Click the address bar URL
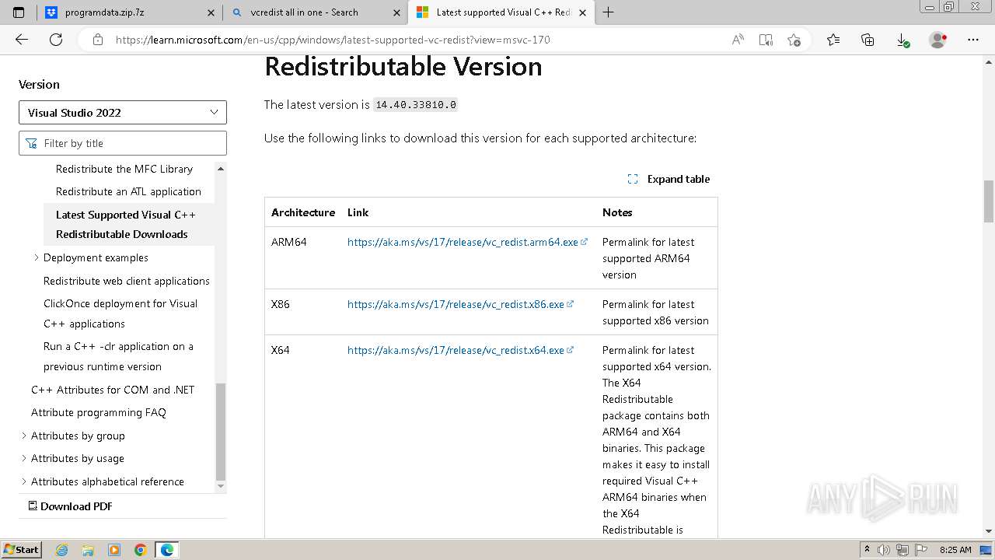The height and width of the screenshot is (560, 995). [333, 40]
